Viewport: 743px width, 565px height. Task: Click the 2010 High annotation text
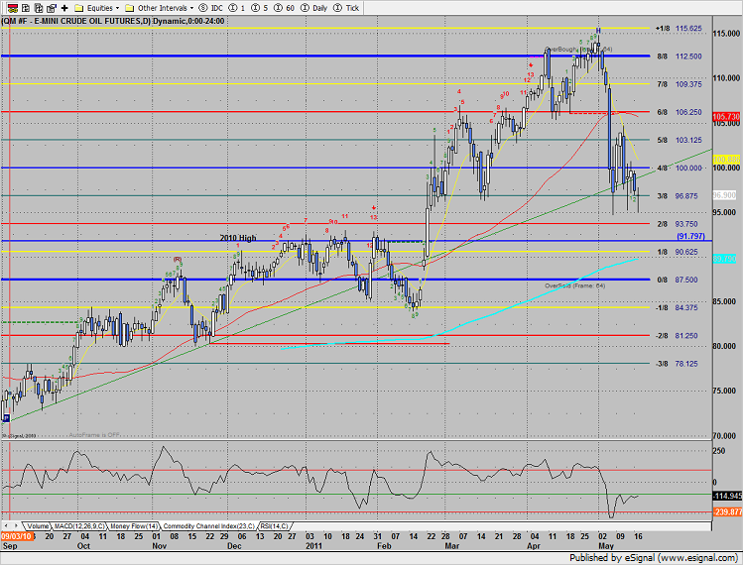click(x=238, y=238)
